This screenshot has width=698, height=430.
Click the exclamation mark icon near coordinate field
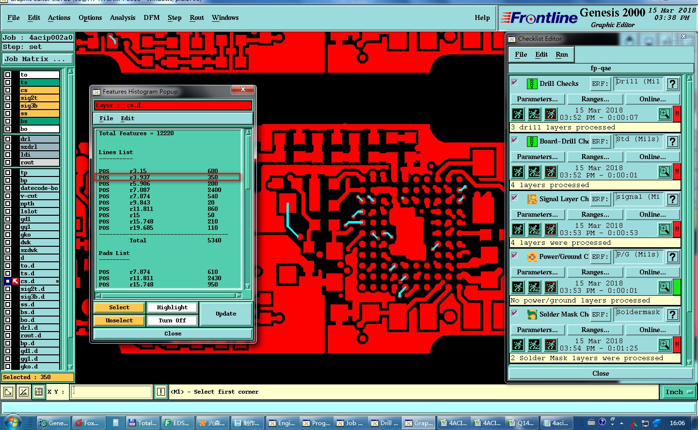click(161, 392)
